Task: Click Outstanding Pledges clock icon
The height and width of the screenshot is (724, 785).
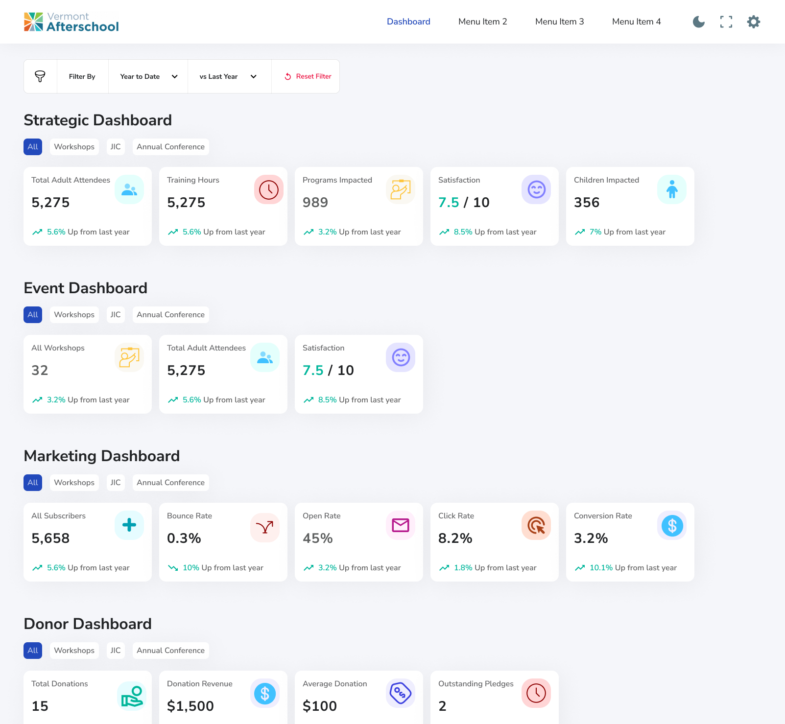Action: [536, 693]
